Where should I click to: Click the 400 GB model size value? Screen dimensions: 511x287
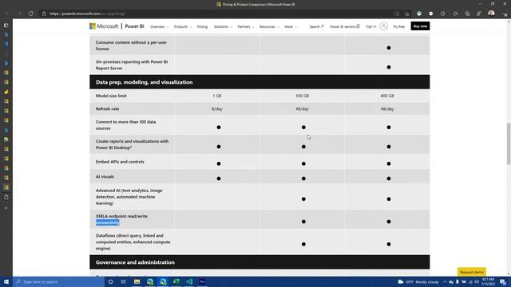tap(387, 96)
